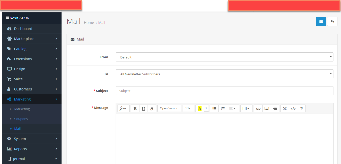Click the System gear icon

[x=9, y=139]
